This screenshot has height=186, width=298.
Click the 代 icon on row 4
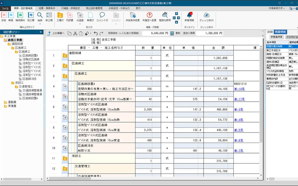tap(65, 86)
